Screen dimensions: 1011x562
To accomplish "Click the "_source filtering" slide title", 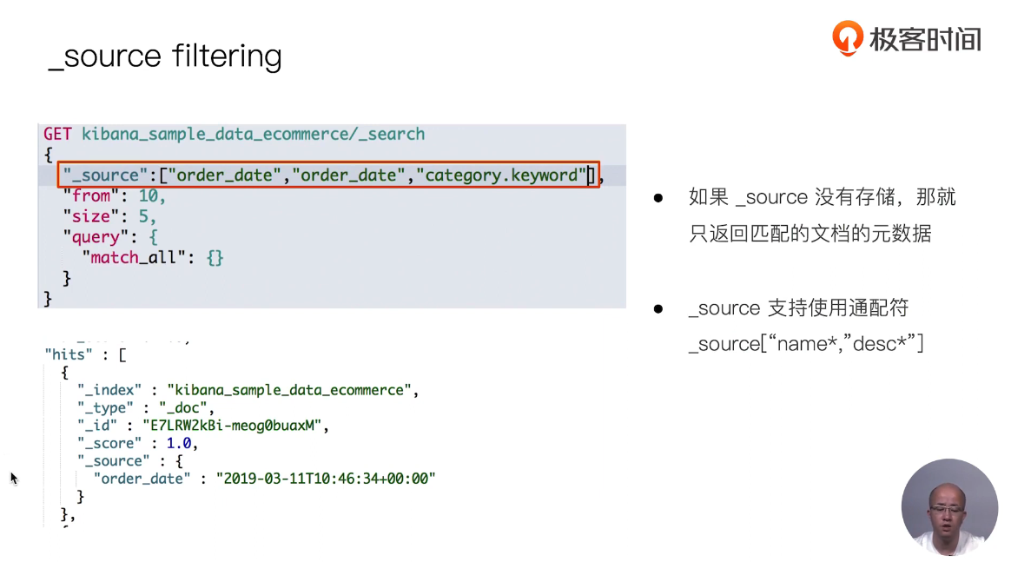I will [165, 56].
